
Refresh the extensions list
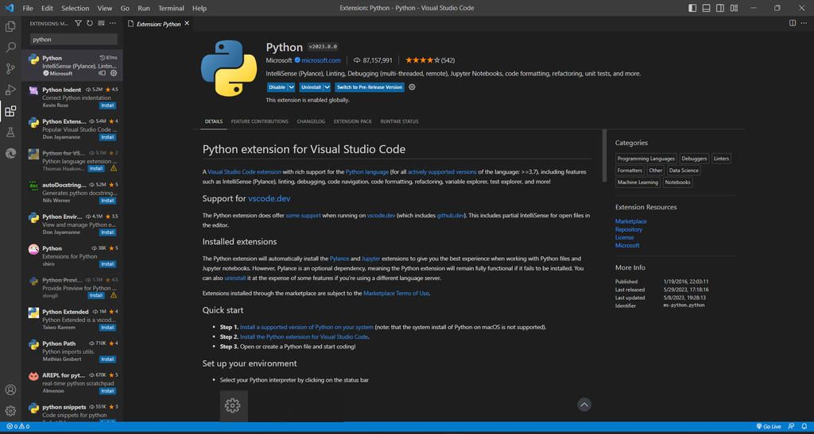pos(89,23)
